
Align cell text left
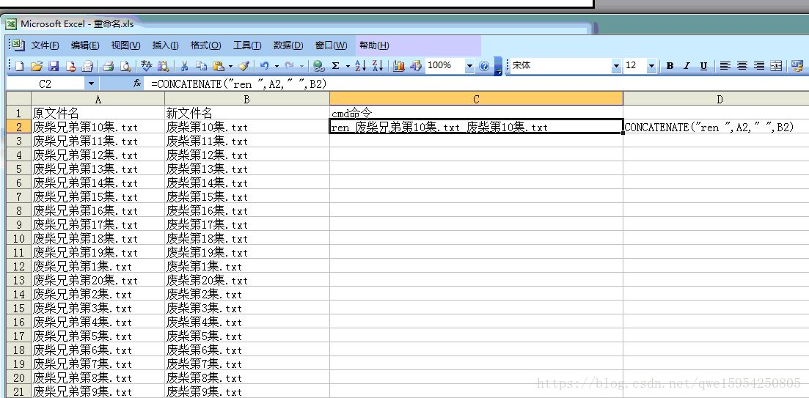click(x=725, y=66)
